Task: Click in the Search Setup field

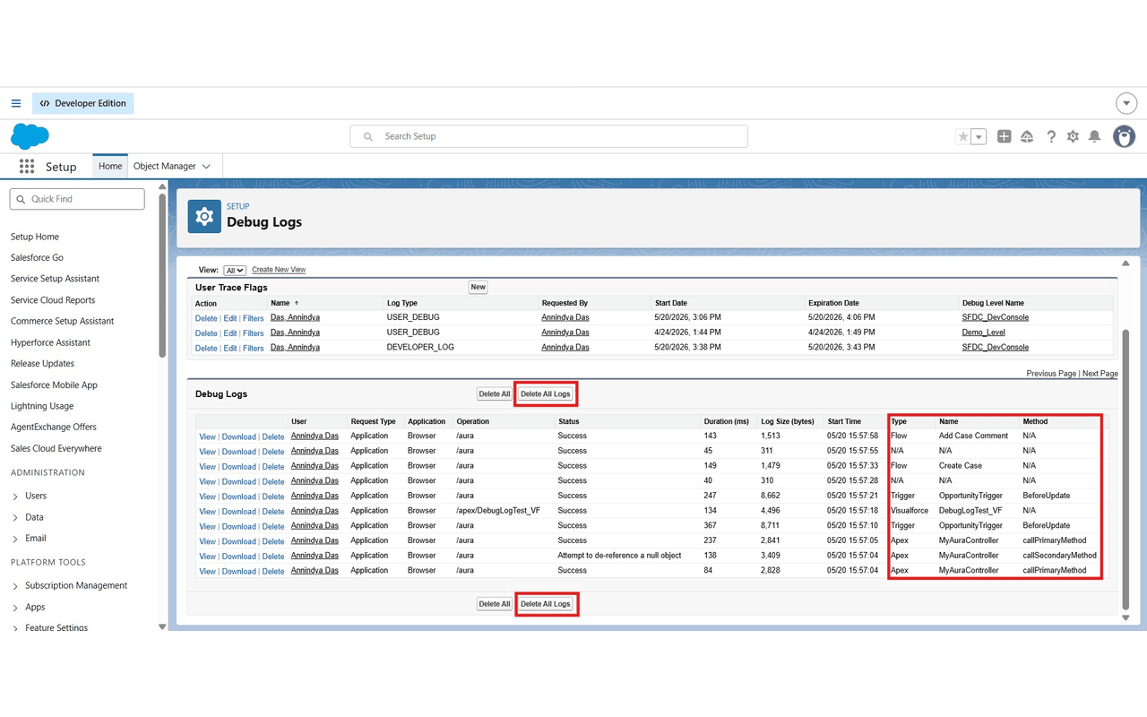Action: pyautogui.click(x=548, y=136)
